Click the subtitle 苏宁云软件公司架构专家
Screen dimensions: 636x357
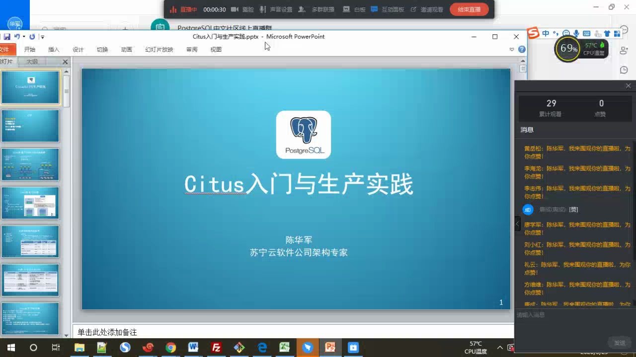299,252
